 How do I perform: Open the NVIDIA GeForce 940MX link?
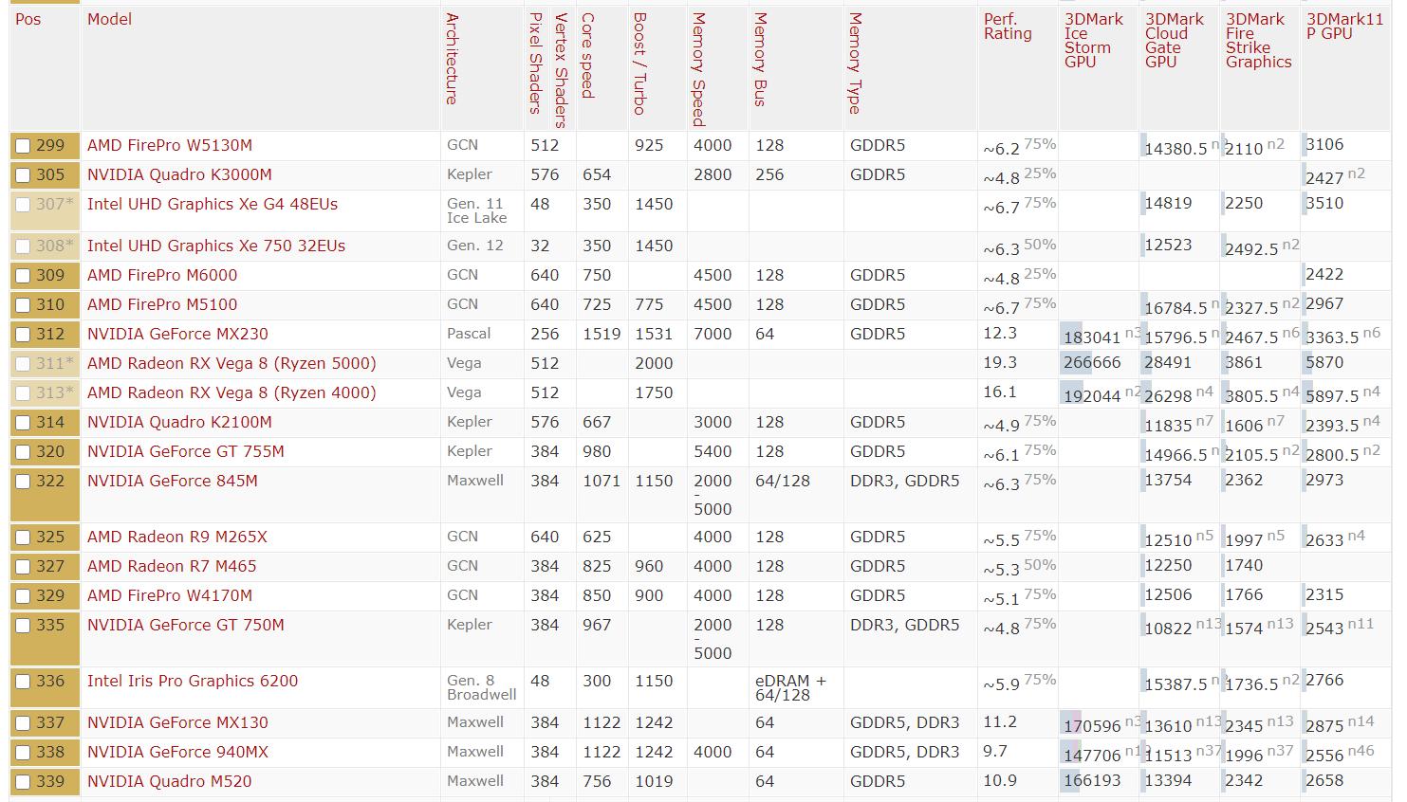pos(177,752)
